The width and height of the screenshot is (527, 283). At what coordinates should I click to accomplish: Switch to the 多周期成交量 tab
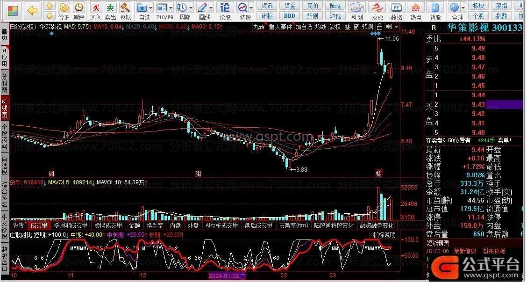71,225
